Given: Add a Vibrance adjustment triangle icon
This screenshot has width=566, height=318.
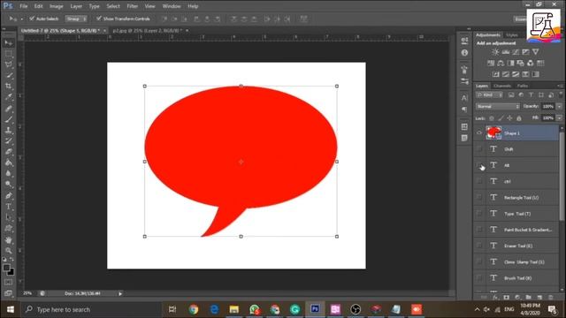Looking at the screenshot, I should click(536, 52).
